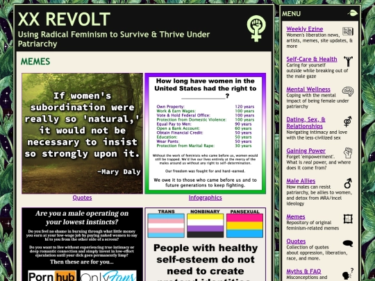
Task: Click 'Own Property:' row in the infographic
Action: [205, 107]
